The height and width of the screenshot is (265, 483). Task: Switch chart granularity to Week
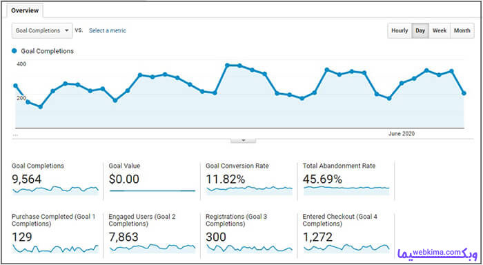[440, 30]
